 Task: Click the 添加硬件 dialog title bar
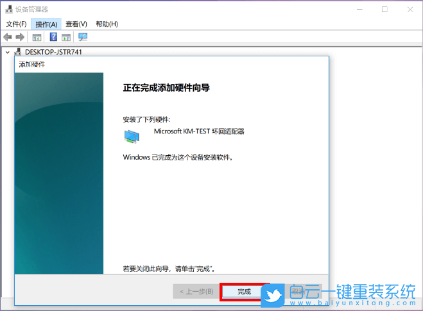[x=167, y=65]
